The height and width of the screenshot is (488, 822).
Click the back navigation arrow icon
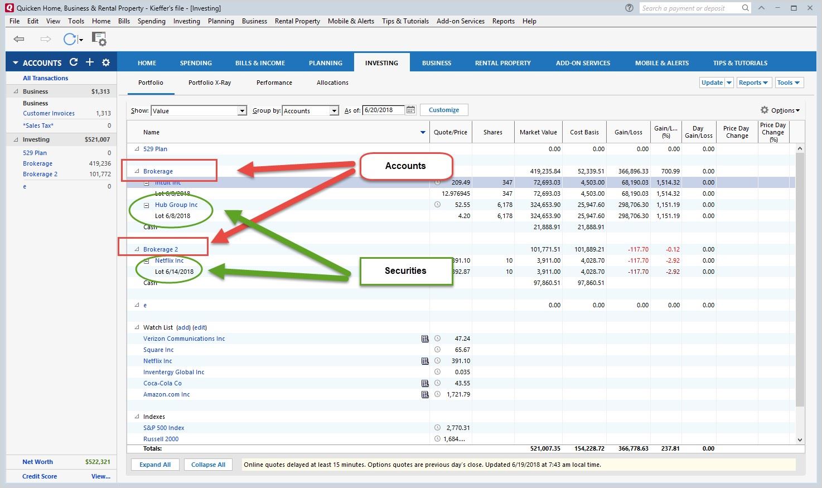[19, 39]
